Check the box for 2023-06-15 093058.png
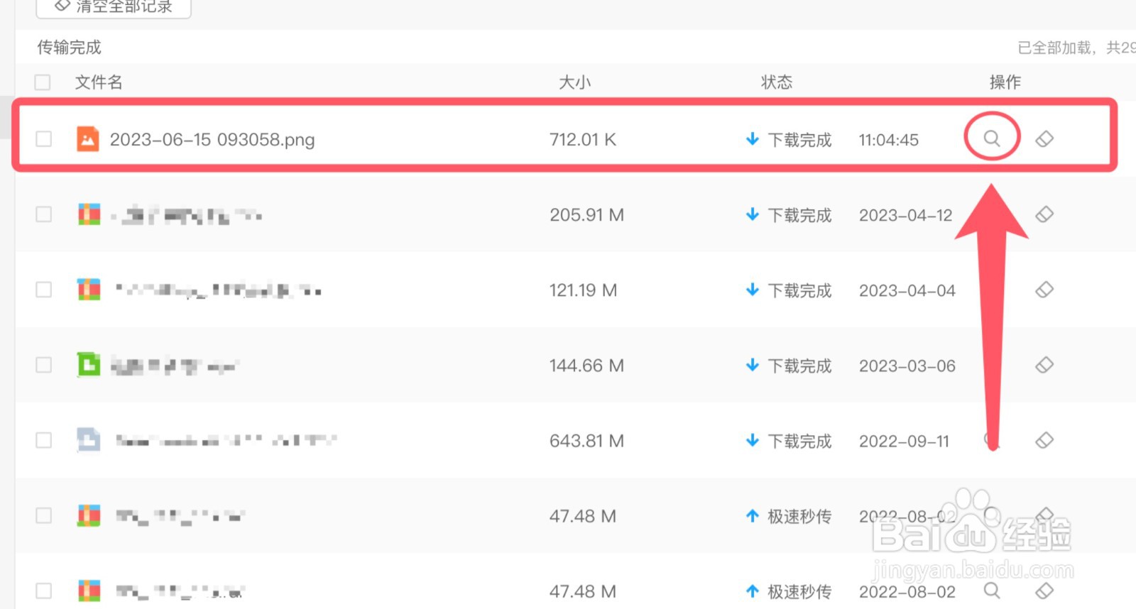This screenshot has width=1136, height=609. (x=44, y=139)
